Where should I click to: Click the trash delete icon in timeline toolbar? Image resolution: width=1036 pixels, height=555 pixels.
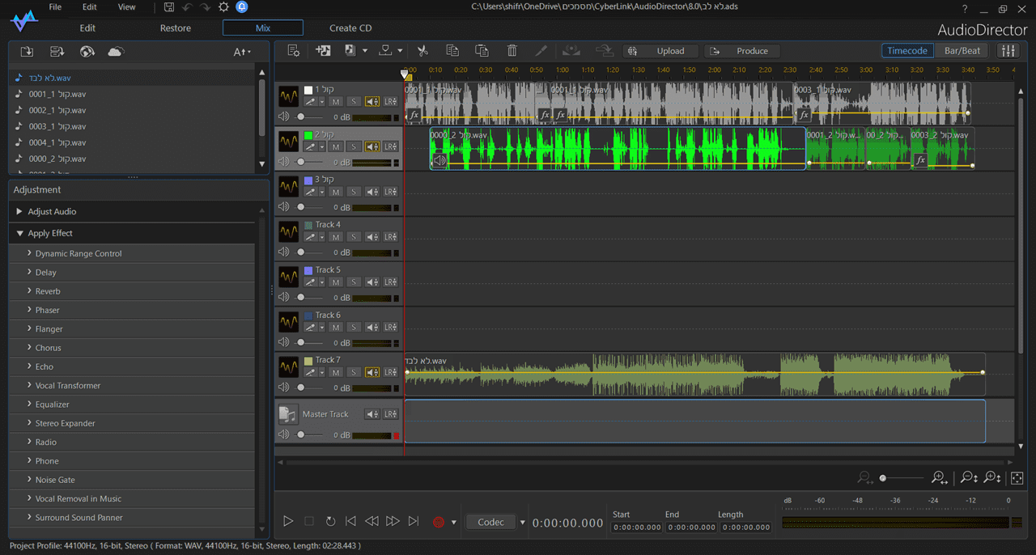512,51
